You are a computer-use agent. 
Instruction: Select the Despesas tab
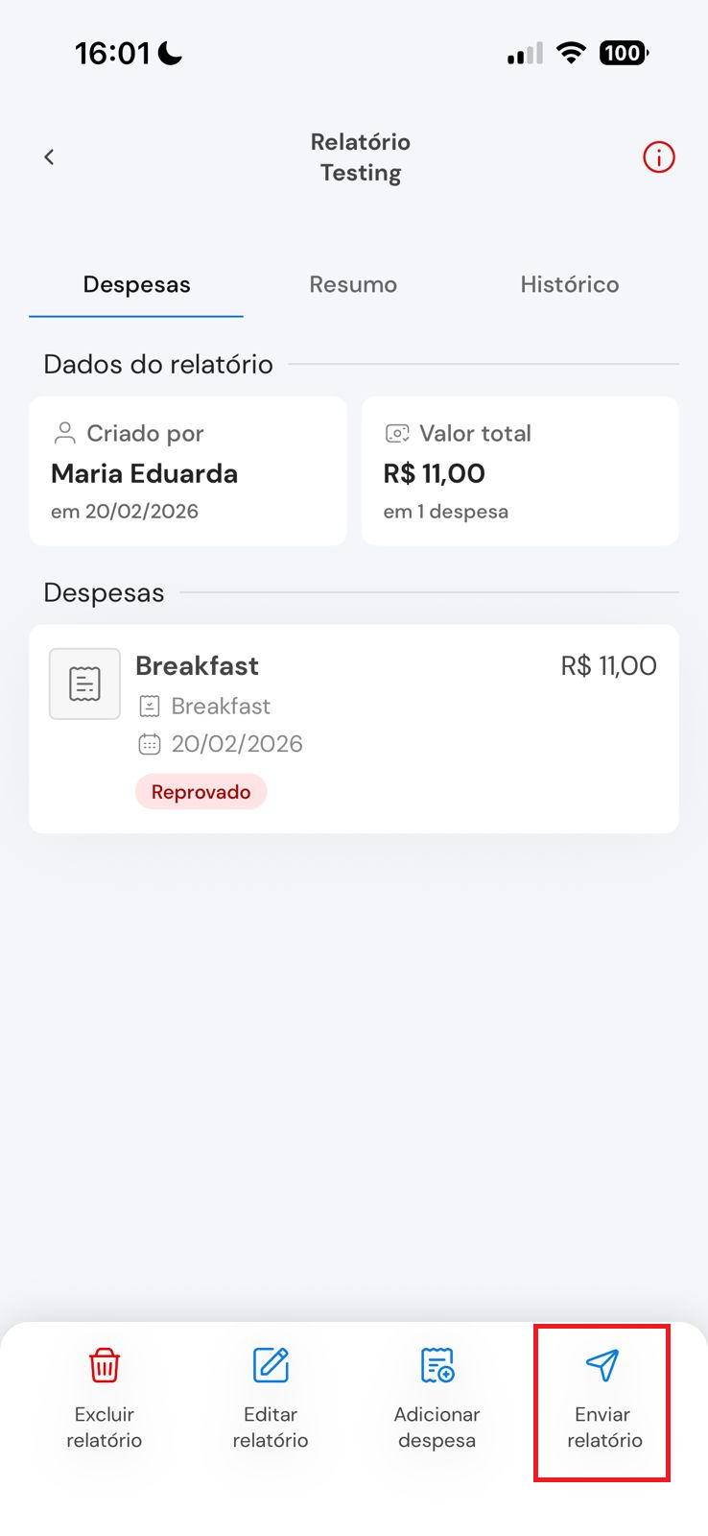[x=136, y=284]
